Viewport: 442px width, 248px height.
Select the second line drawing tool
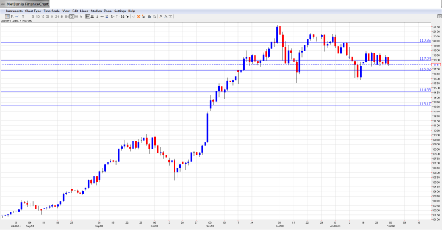point(117,17)
